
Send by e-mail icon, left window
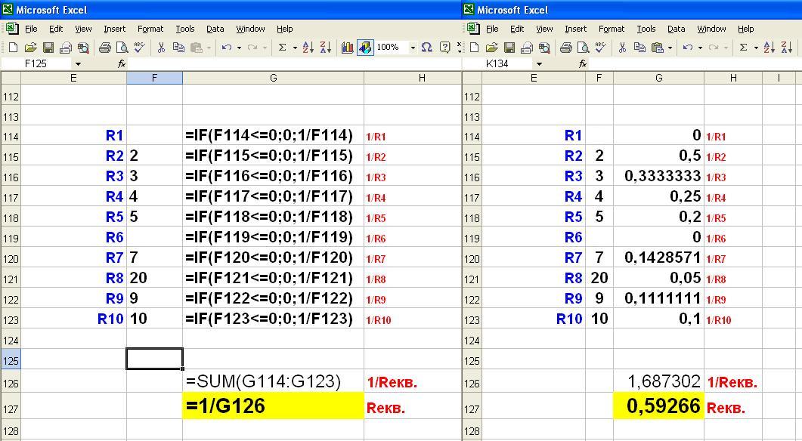(x=66, y=48)
